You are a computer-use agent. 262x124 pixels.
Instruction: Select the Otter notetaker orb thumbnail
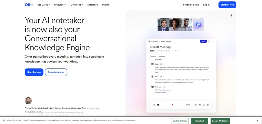tap(199, 25)
